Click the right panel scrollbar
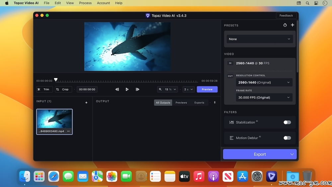332x187 pixels. point(297,47)
